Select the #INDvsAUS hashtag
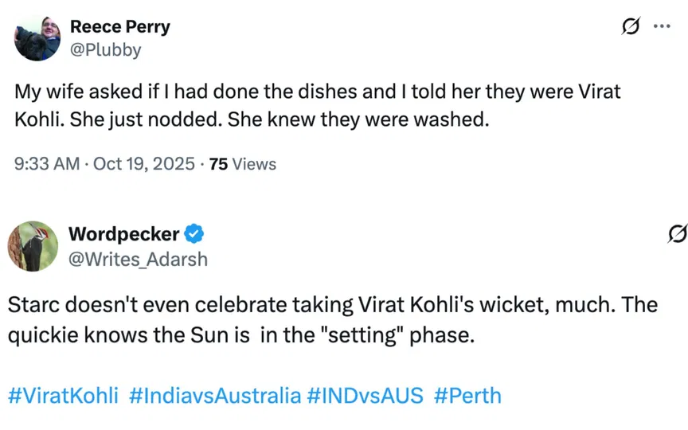The width and height of the screenshot is (688, 430). [x=365, y=396]
